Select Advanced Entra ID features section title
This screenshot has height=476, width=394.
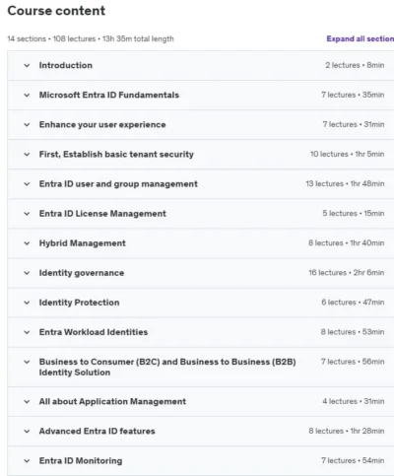pos(97,431)
